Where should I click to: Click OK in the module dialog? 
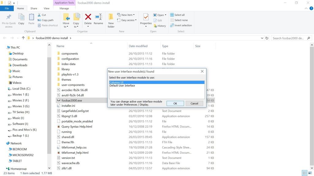[x=175, y=103]
